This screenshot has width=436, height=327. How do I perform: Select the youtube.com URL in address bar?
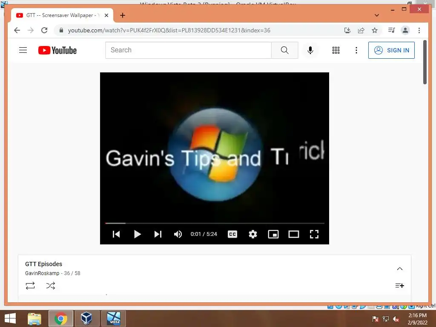pyautogui.click(x=169, y=30)
